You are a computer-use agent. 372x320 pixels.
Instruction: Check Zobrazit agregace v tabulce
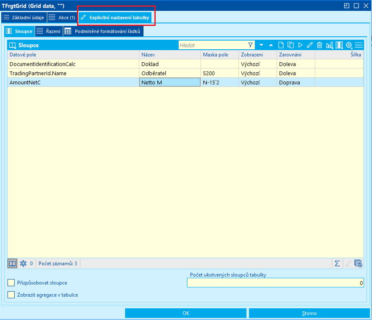11,295
